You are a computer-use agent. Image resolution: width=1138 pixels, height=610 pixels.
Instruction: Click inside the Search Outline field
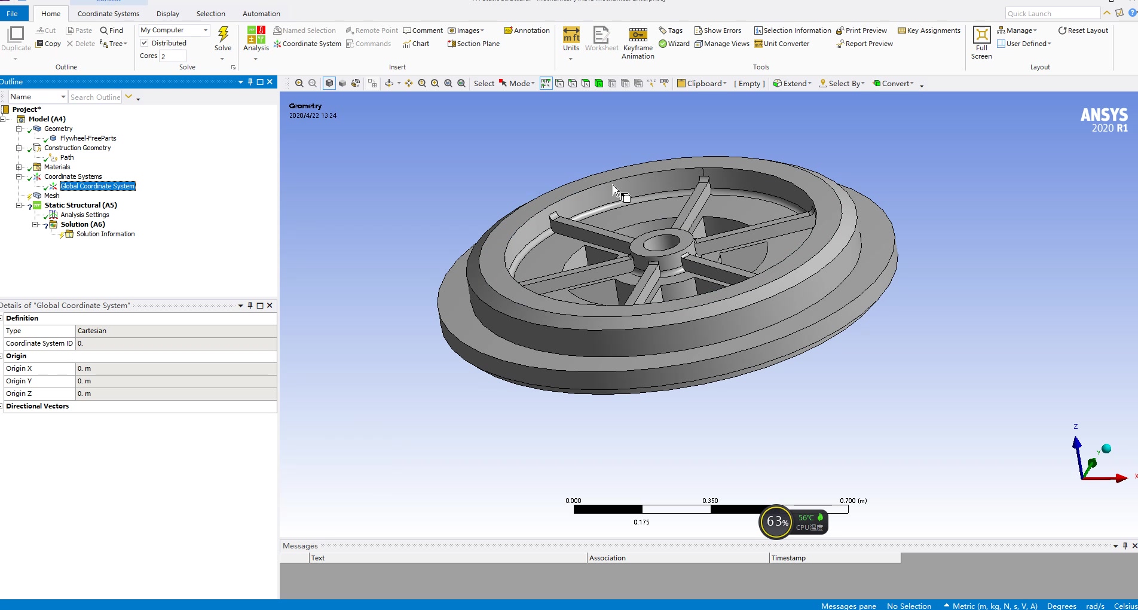(x=96, y=96)
